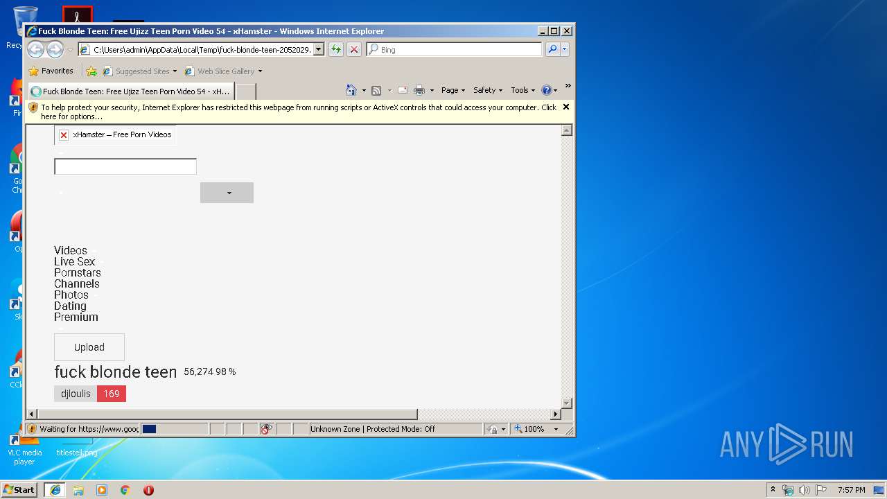Open the Page menu

click(453, 90)
